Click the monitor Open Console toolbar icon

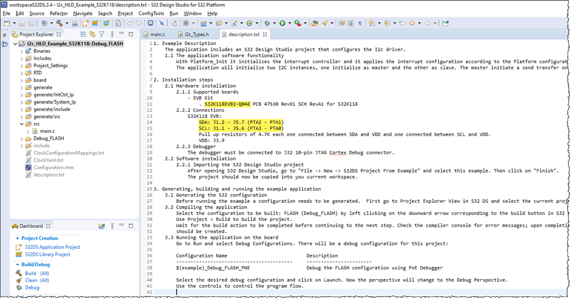[x=150, y=23]
